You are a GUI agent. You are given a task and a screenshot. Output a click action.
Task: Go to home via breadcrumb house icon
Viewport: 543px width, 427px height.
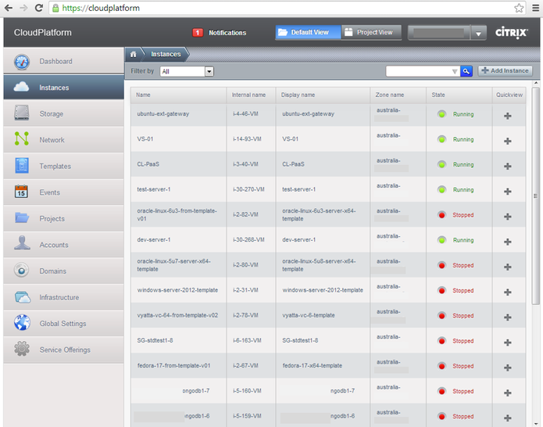134,54
